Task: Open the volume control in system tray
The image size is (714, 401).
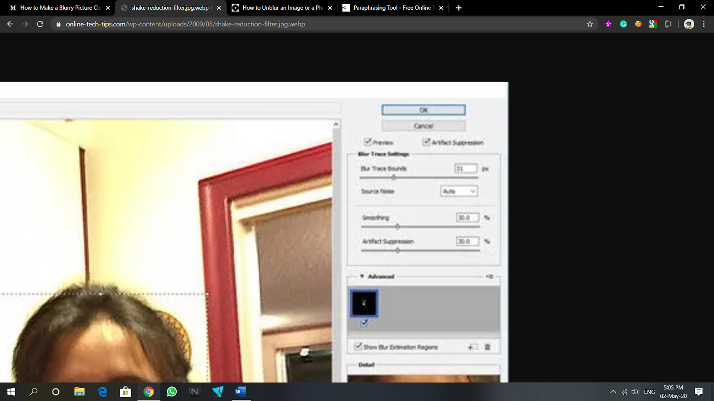Action: (635, 392)
